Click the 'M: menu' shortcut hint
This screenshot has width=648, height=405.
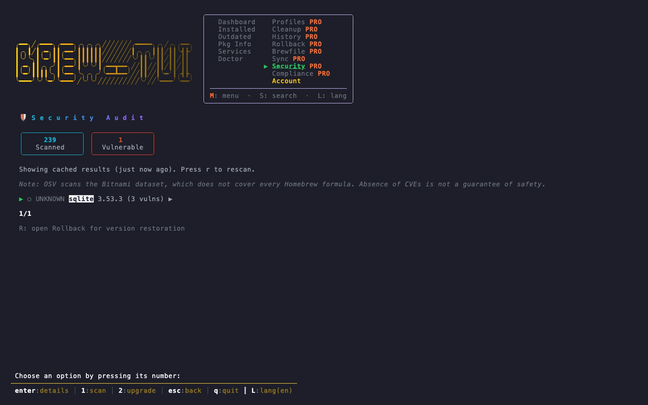tap(224, 96)
